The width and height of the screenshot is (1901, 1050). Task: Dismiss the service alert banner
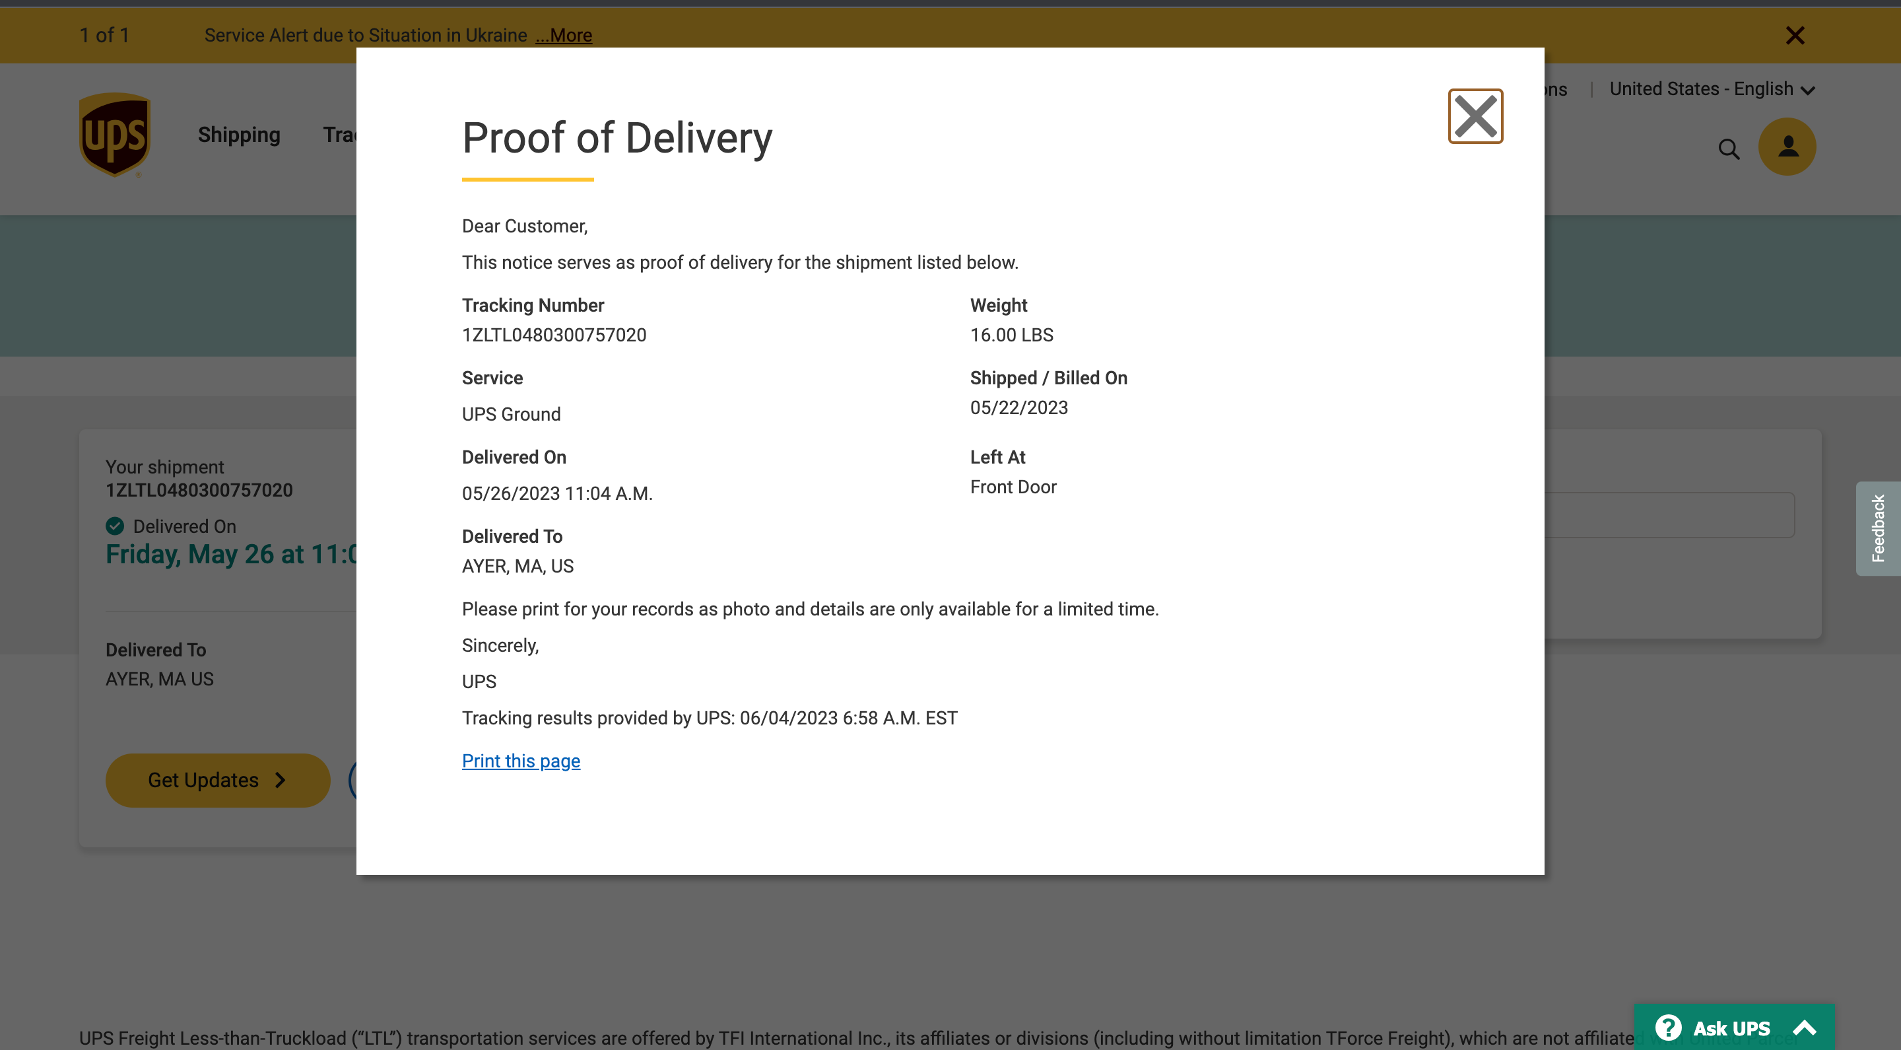coord(1794,35)
